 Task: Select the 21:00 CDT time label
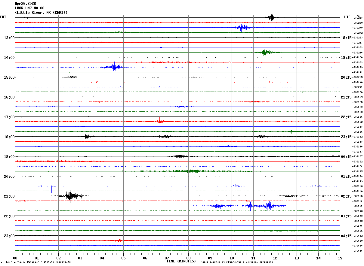coord(9,196)
